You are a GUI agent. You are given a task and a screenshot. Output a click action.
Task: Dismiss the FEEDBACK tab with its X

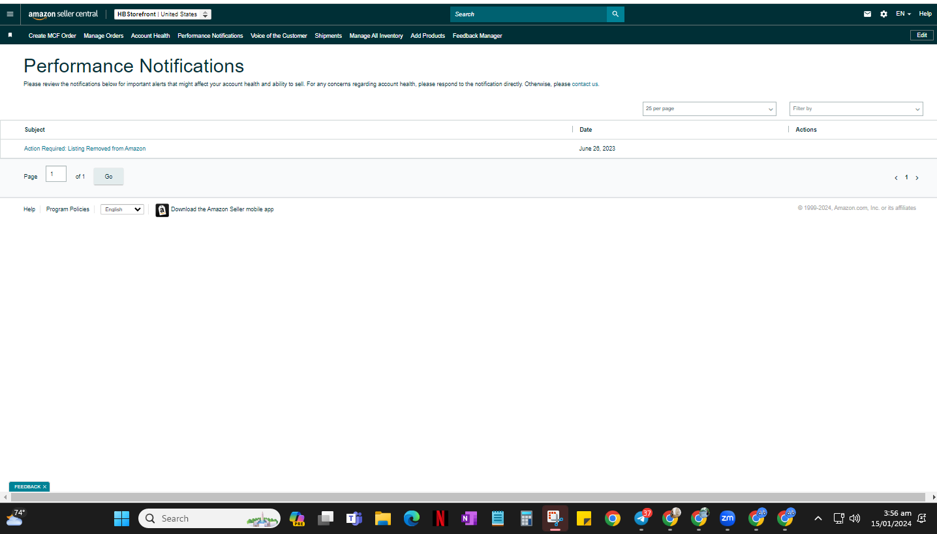(x=44, y=487)
